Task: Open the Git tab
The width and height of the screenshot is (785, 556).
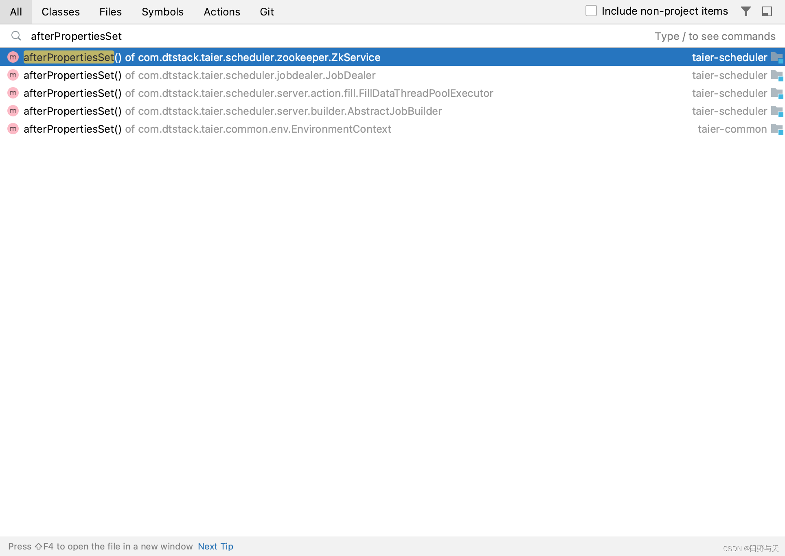Action: tap(267, 12)
